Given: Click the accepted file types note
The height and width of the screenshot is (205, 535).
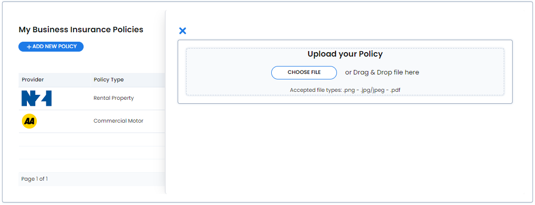Looking at the screenshot, I should (345, 90).
